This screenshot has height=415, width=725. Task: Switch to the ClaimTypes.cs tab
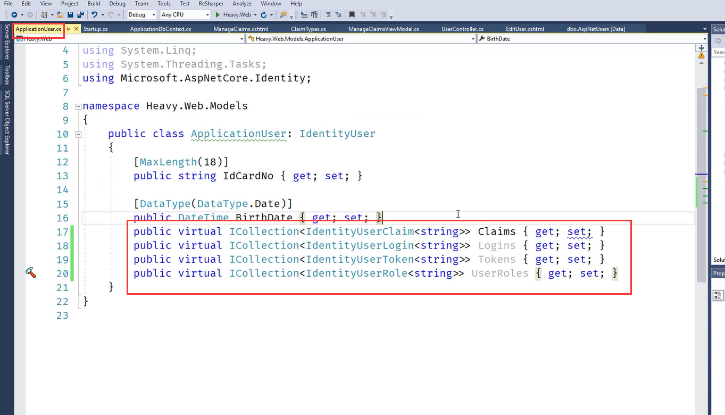pyautogui.click(x=309, y=29)
